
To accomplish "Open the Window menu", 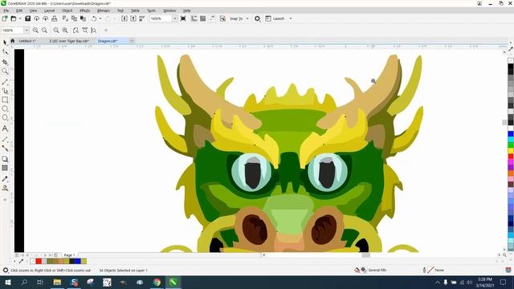I will 169,10.
